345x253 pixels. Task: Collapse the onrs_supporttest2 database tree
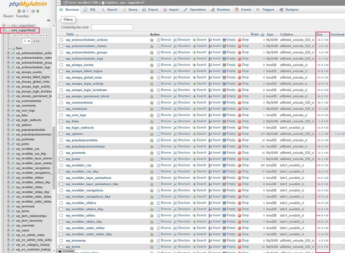(x=4, y=30)
